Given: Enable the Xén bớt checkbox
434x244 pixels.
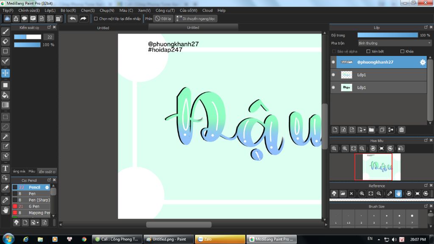Looking at the screenshot, I should (368, 51).
